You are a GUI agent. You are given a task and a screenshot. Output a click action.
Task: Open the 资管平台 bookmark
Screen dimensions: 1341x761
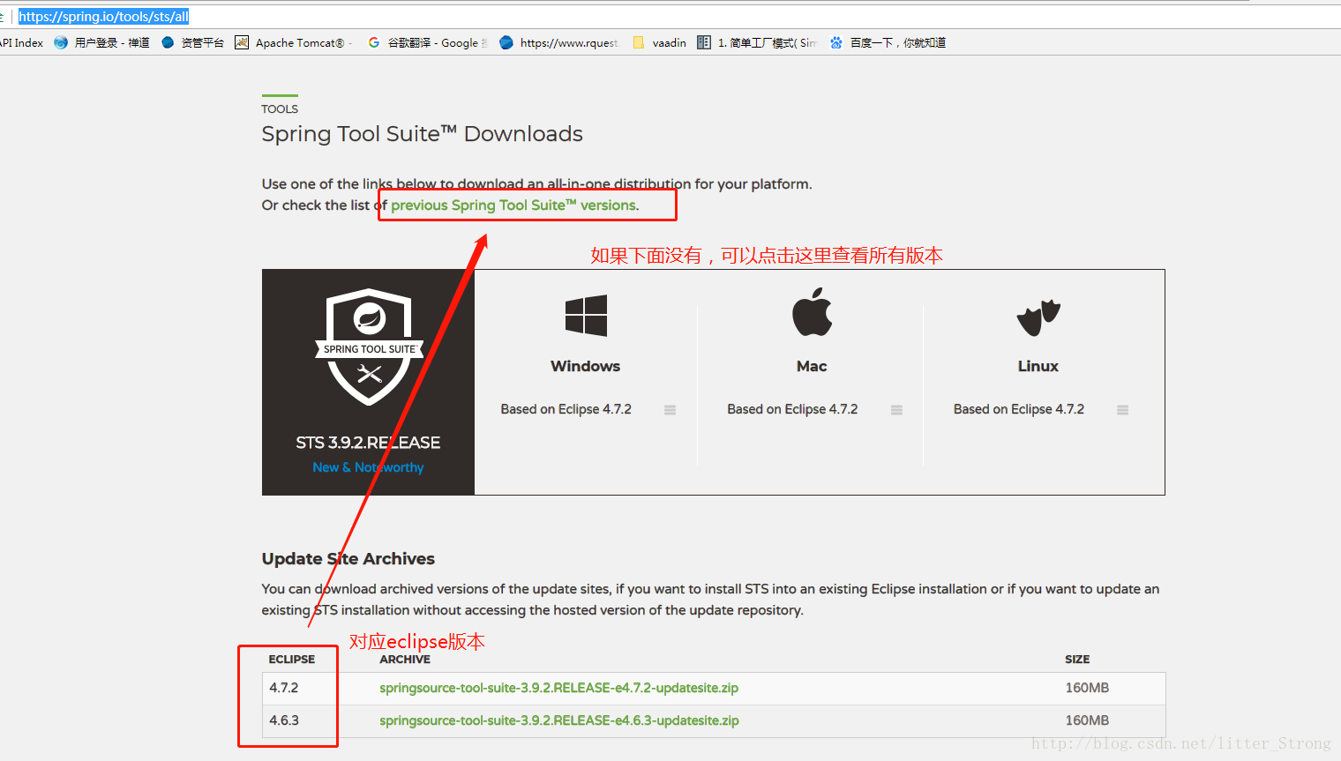coord(193,42)
